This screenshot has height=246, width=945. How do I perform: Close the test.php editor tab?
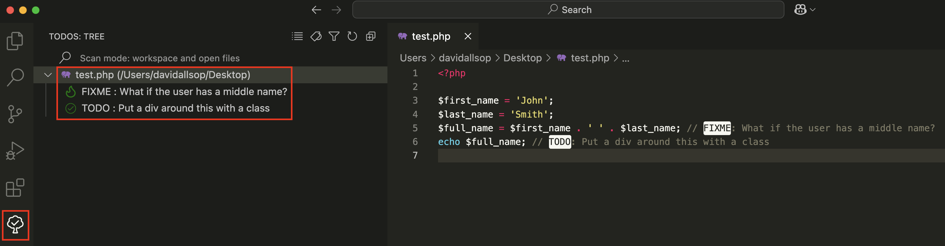tap(468, 36)
